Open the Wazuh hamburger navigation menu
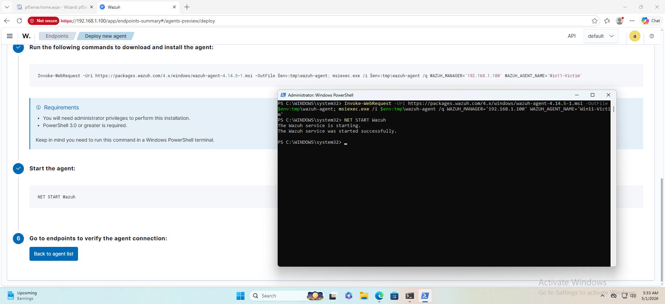 pos(10,36)
